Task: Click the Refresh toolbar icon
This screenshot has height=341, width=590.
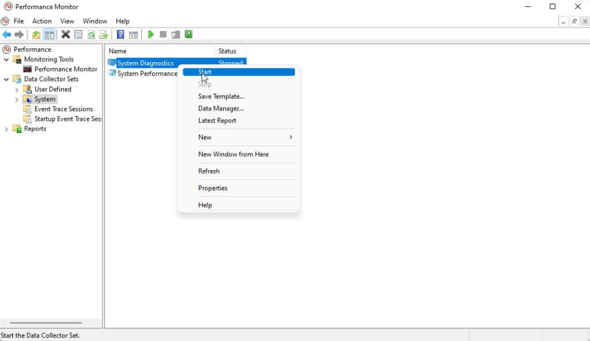Action: click(x=91, y=35)
